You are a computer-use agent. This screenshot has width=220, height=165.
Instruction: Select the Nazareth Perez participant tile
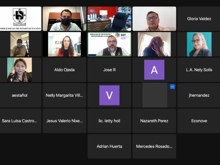[x=154, y=121]
